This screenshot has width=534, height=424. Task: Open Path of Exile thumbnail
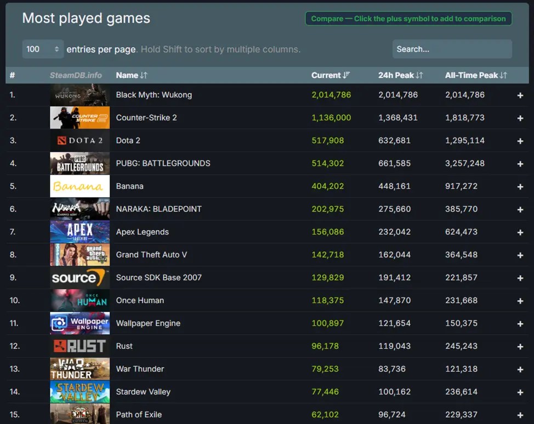point(79,414)
